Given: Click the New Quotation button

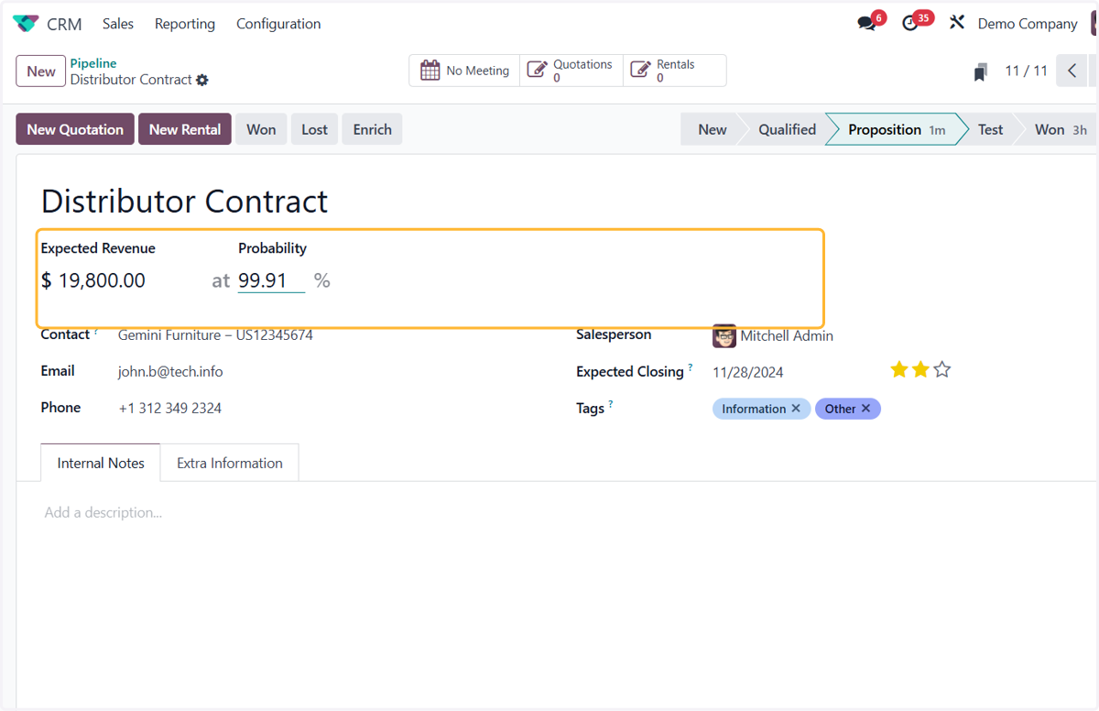Looking at the screenshot, I should point(75,129).
